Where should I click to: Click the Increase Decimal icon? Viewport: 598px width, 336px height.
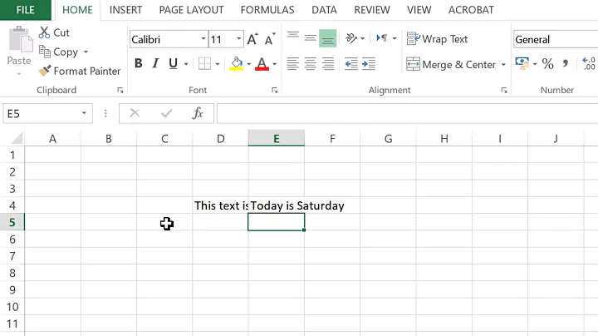589,64
